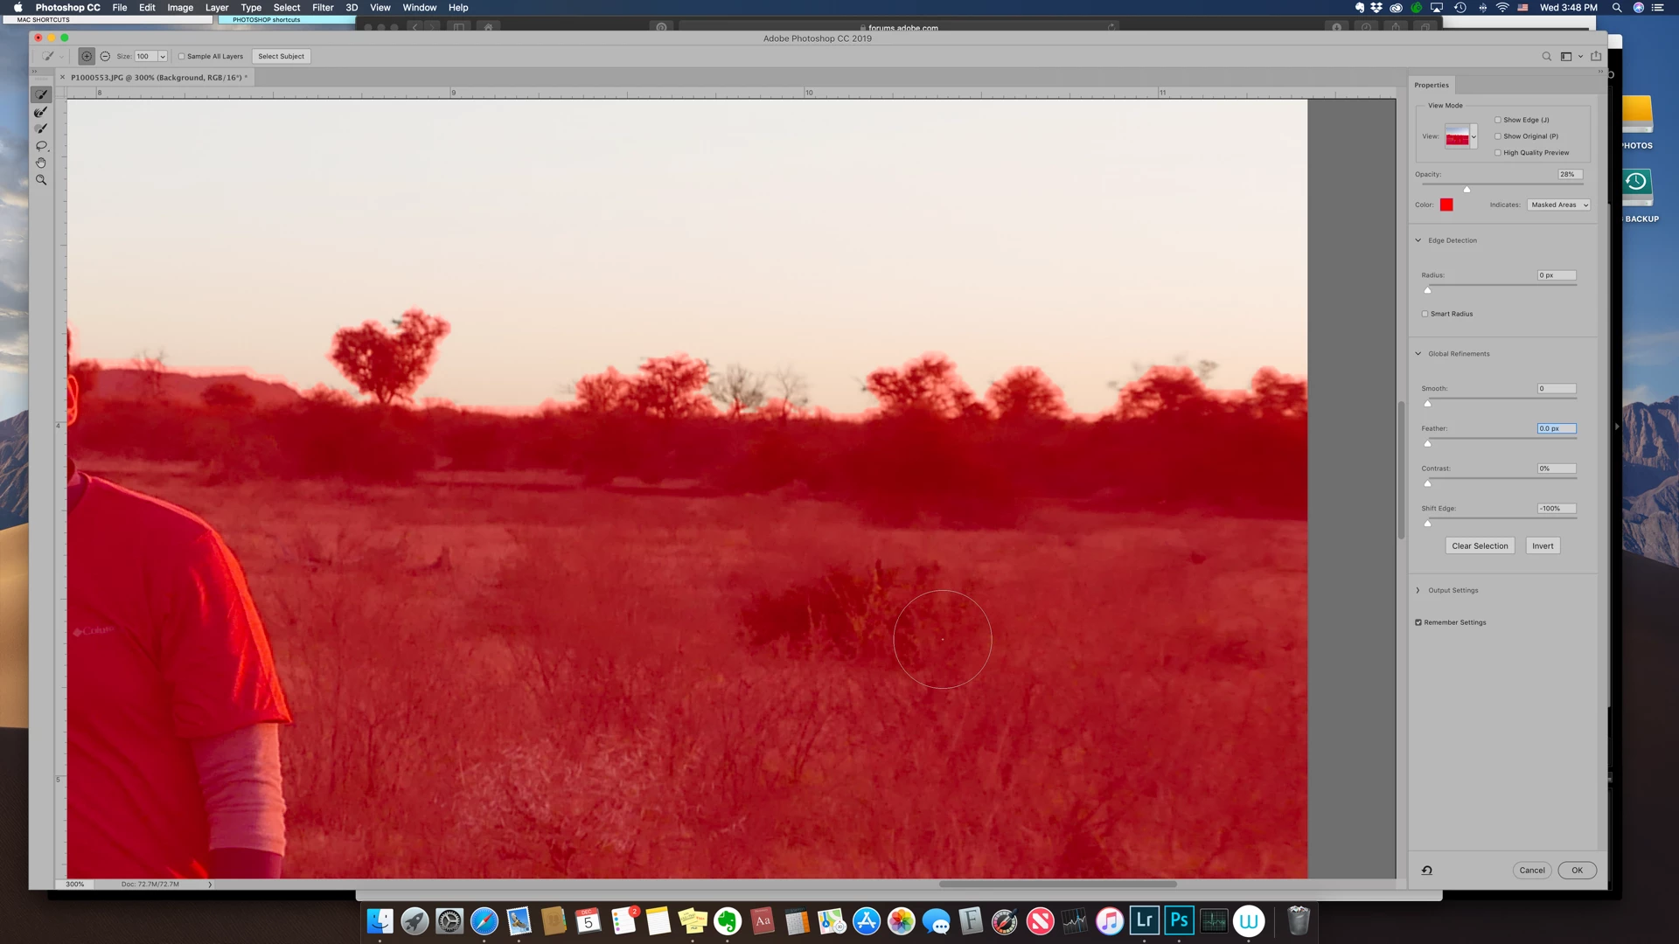The image size is (1679, 944).
Task: Click the Select Subject button
Action: point(281,56)
